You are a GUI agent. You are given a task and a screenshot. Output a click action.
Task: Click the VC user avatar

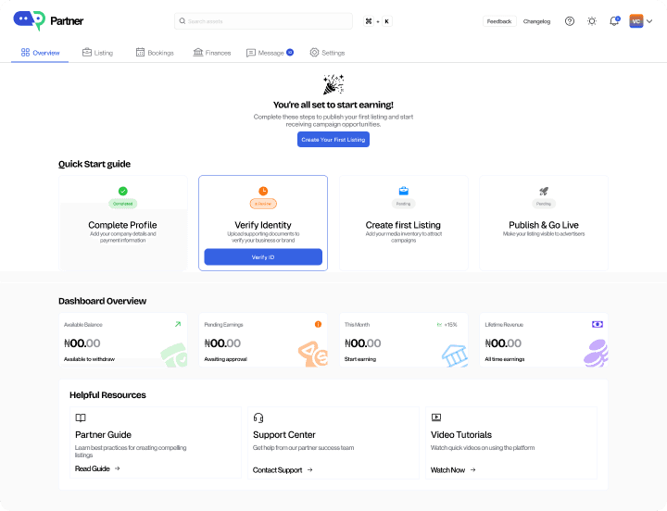(x=636, y=21)
